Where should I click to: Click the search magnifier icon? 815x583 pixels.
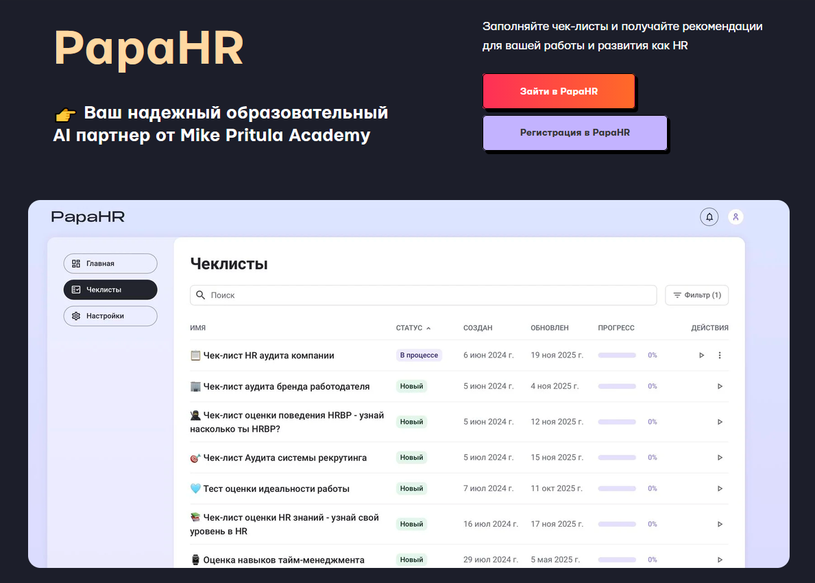(x=200, y=295)
